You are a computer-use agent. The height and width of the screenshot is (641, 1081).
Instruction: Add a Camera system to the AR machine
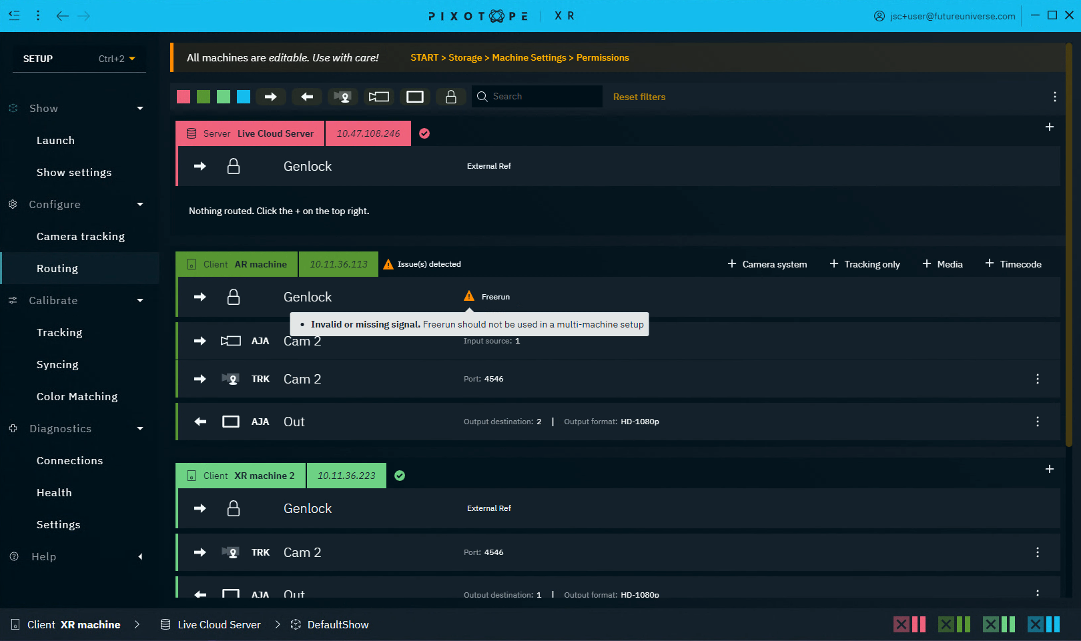pos(766,263)
